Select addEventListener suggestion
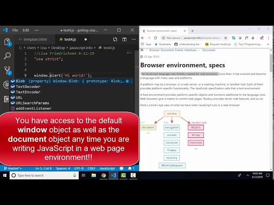 (71, 108)
